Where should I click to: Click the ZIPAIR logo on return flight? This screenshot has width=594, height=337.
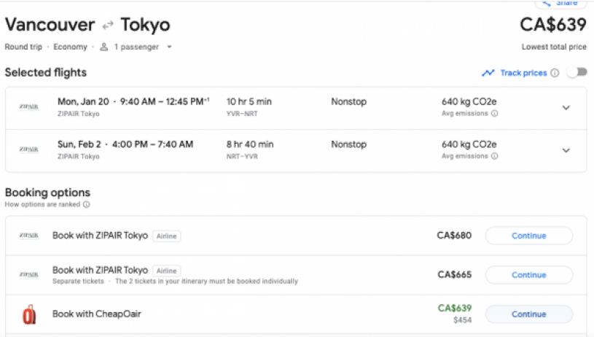(29, 150)
